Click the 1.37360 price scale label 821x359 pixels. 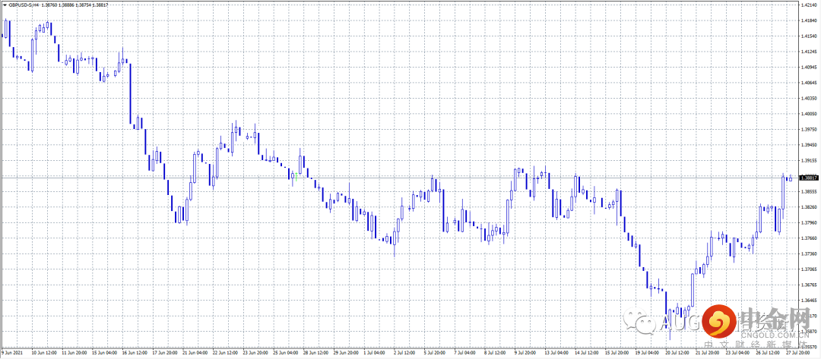coord(808,254)
